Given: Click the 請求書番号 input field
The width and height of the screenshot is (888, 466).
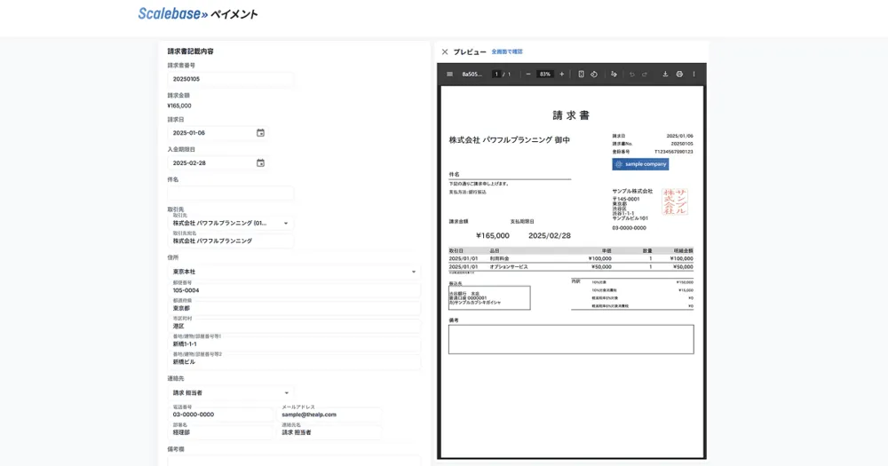Looking at the screenshot, I should tap(231, 79).
